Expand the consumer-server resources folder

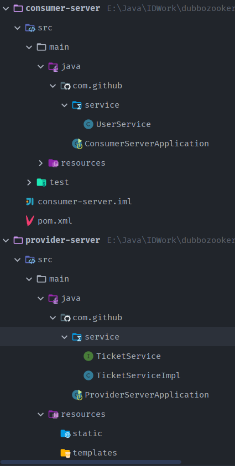point(41,163)
